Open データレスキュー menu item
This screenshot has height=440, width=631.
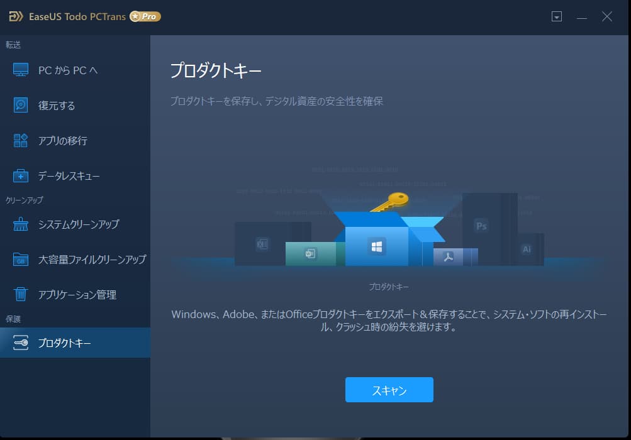click(75, 176)
